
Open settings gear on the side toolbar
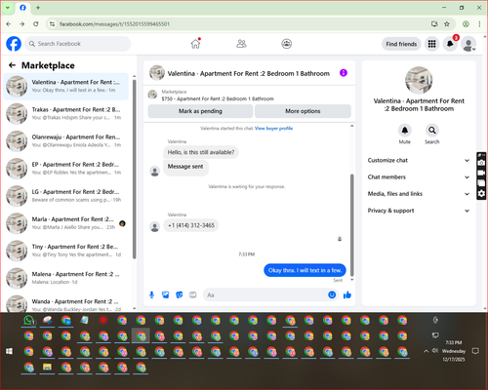pos(481,194)
